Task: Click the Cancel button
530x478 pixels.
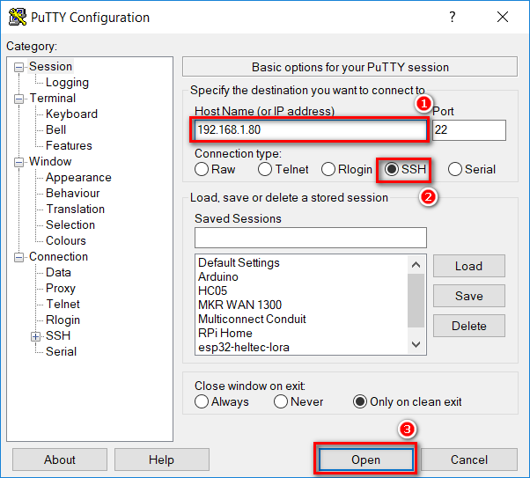Action: pyautogui.click(x=469, y=460)
